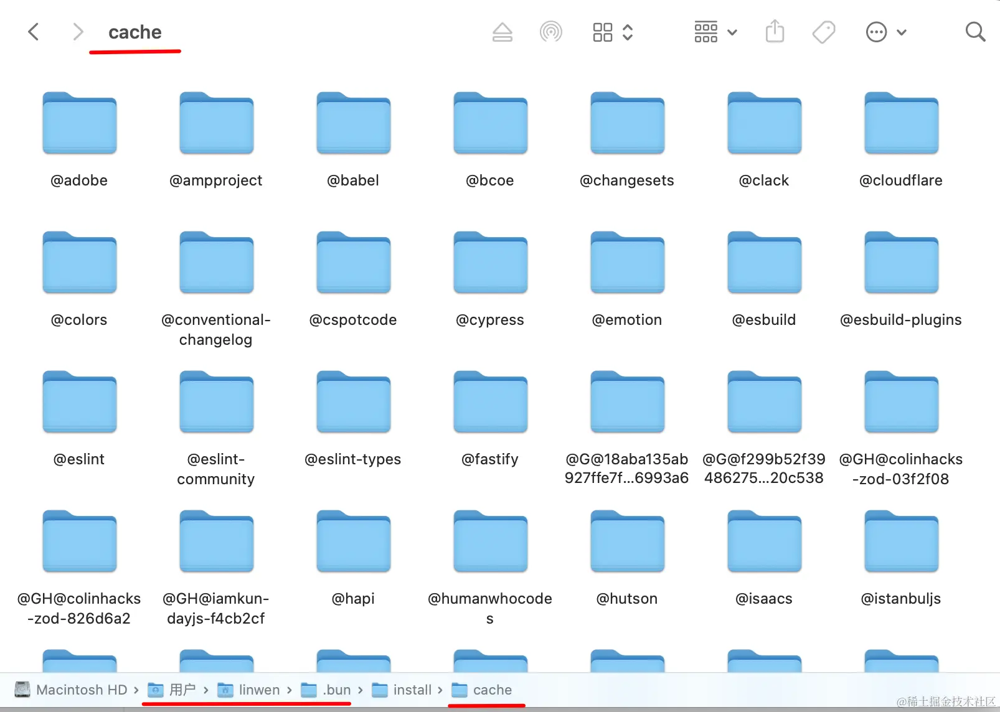
Task: Open the view mode up-down chevron selector
Action: click(628, 32)
